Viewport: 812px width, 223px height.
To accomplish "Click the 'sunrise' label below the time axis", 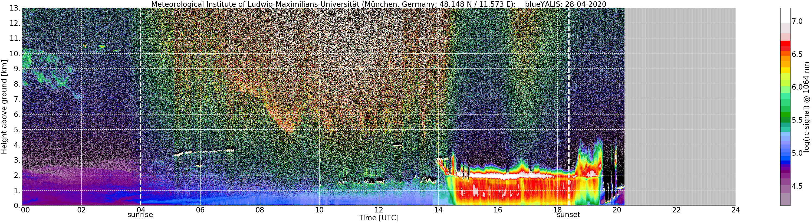I will [x=140, y=215].
